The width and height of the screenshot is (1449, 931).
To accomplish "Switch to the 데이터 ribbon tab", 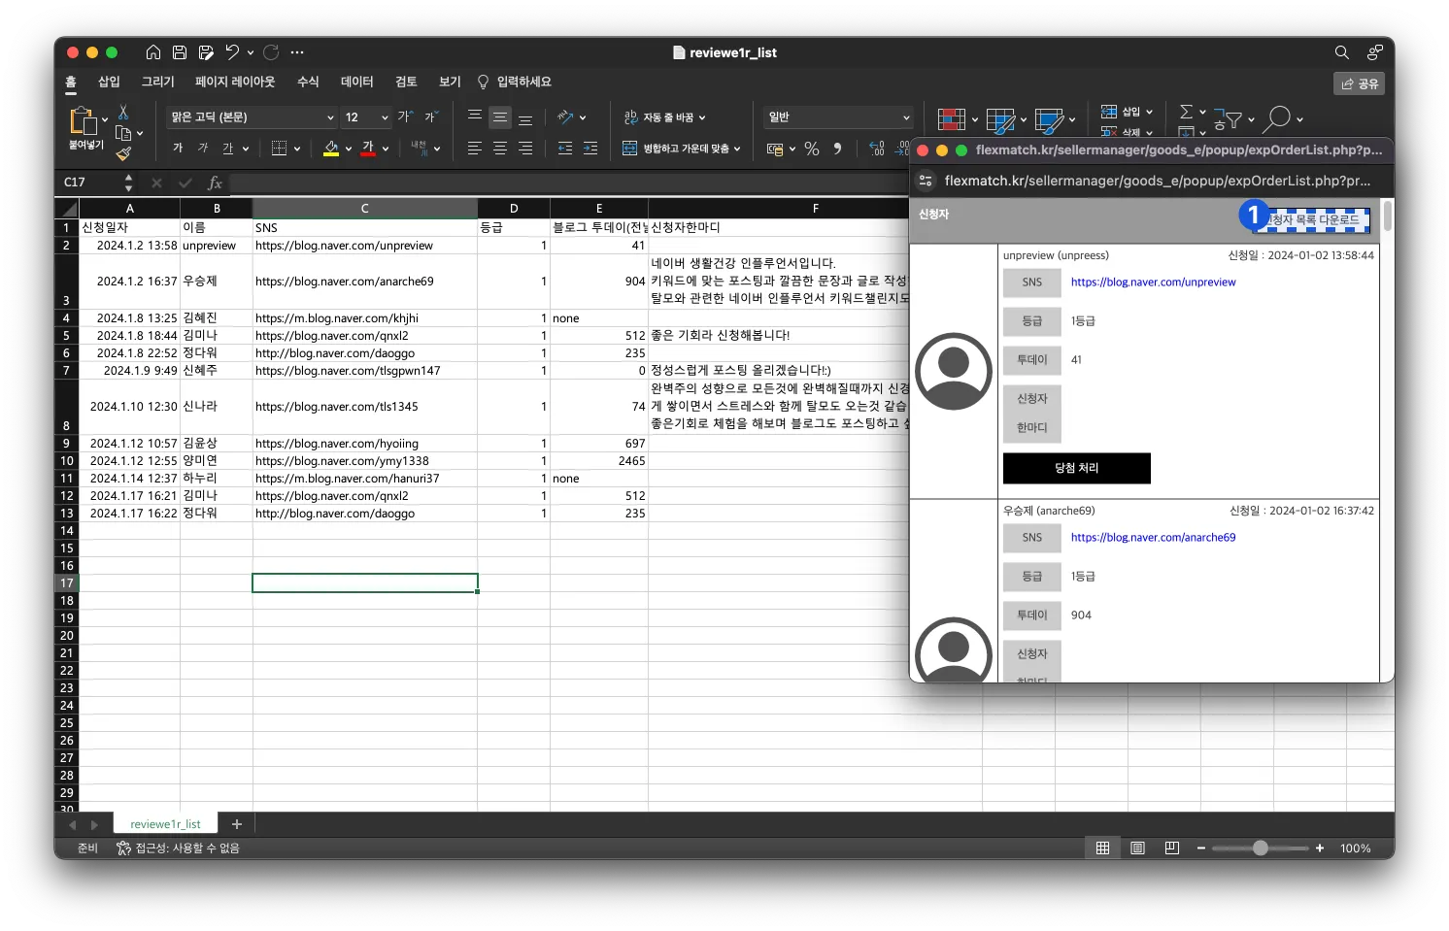I will coord(356,82).
